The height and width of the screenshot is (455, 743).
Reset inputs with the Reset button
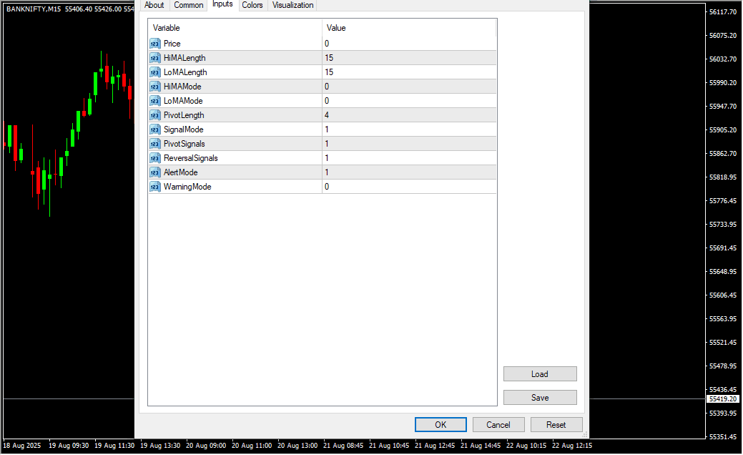[x=556, y=425]
